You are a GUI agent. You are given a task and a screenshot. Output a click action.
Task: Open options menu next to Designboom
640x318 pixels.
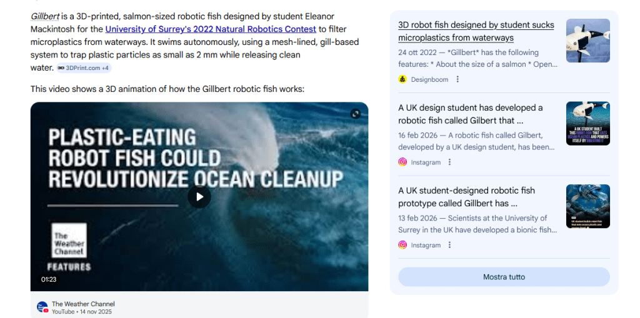[457, 79]
